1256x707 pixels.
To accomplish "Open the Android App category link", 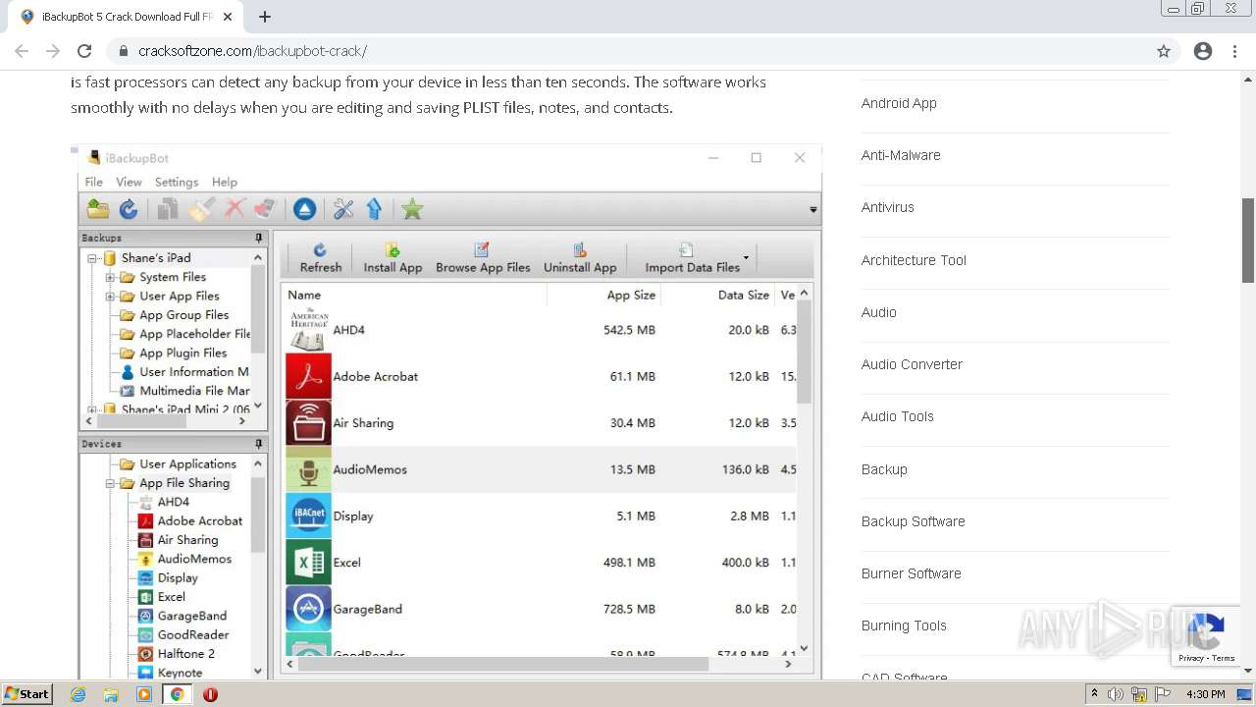I will click(x=899, y=103).
